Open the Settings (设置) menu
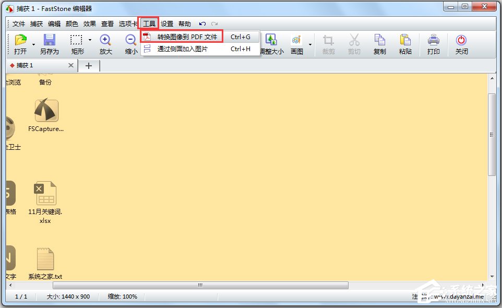The image size is (502, 308). (x=167, y=23)
